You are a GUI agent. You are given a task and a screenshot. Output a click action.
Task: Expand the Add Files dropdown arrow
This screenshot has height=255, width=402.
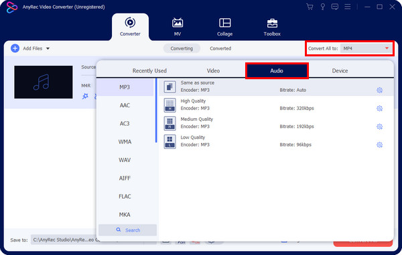[48, 48]
